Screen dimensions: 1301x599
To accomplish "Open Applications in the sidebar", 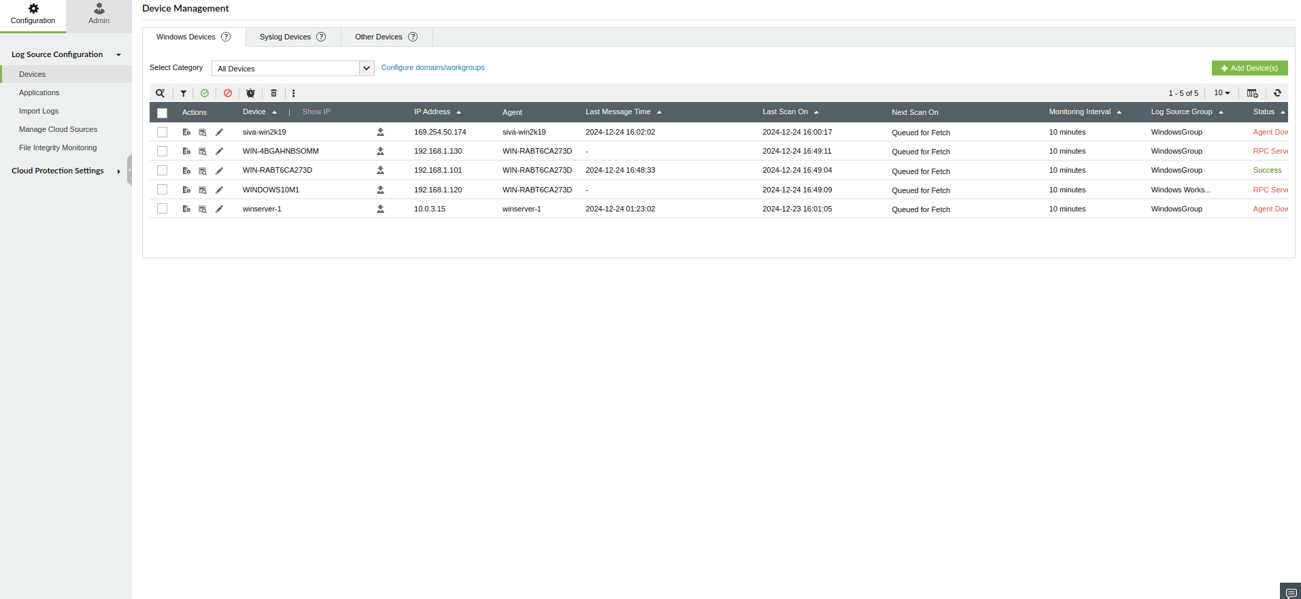I will (x=39, y=92).
